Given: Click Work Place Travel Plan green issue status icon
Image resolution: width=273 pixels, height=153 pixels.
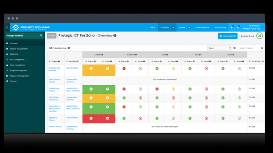Looking at the screenshot, I should (223, 98).
